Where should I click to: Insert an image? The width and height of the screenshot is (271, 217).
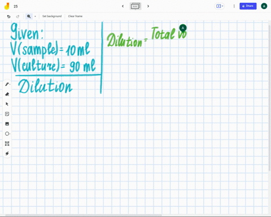[x=7, y=124]
